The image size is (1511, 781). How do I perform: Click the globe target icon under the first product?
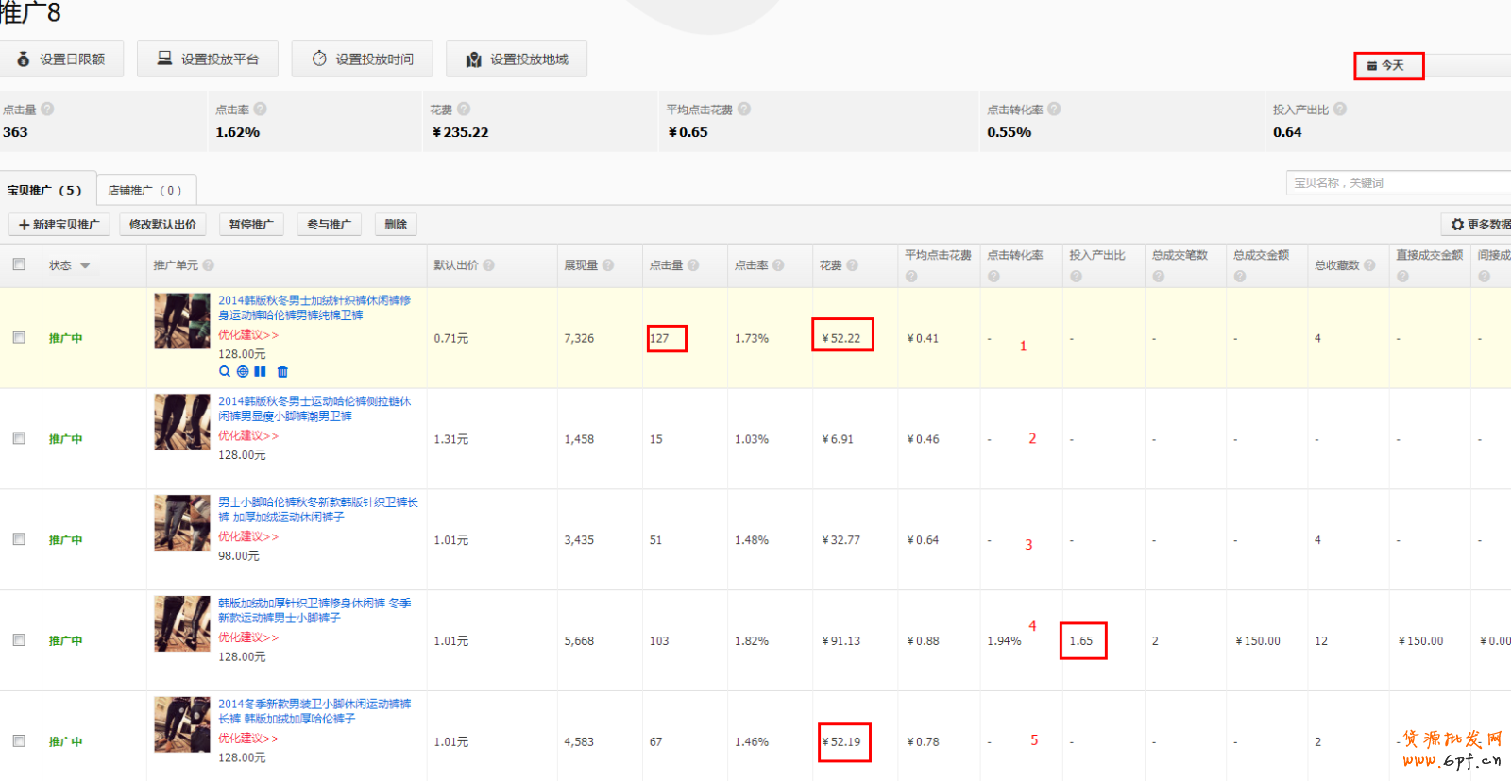click(243, 372)
